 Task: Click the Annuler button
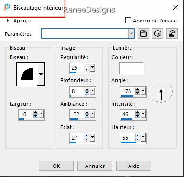click(x=95, y=166)
